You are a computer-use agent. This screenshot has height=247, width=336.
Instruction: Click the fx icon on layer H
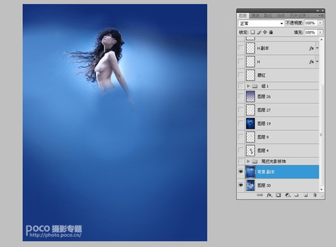[x=311, y=62]
